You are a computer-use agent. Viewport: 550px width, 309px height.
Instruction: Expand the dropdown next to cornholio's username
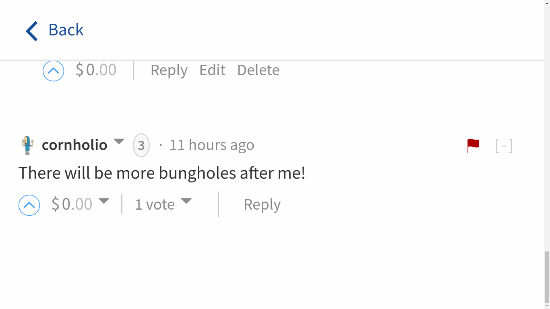click(x=119, y=142)
